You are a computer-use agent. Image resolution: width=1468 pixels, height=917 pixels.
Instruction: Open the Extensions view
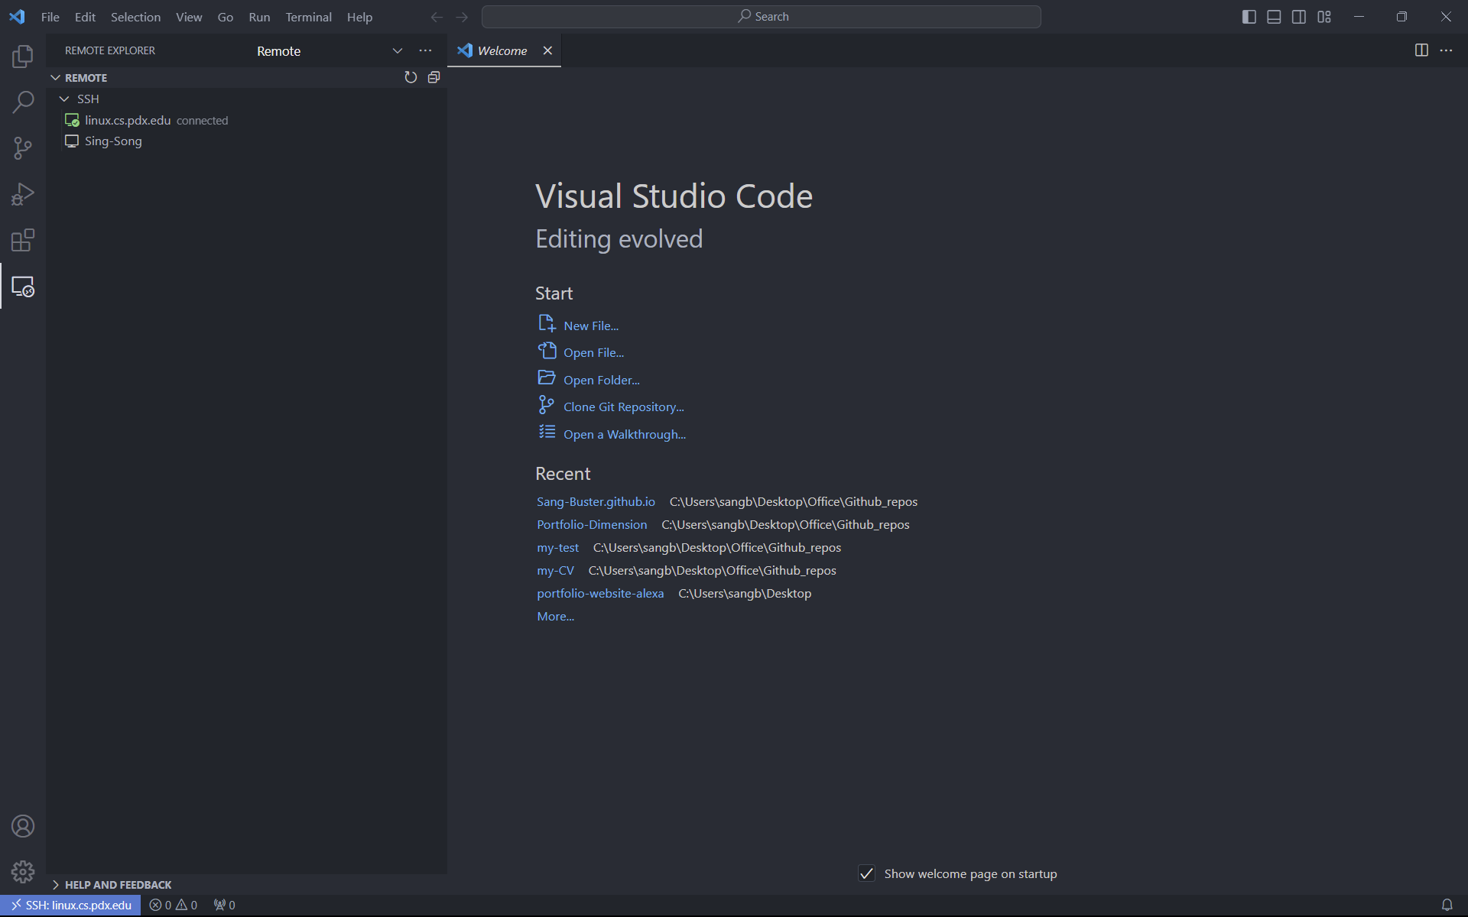click(x=23, y=241)
